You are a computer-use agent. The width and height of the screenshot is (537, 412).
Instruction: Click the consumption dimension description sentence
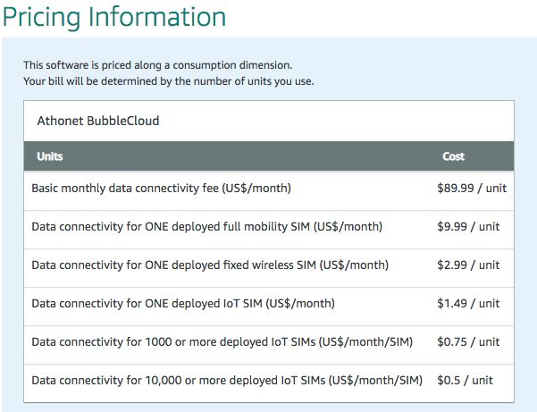[157, 64]
